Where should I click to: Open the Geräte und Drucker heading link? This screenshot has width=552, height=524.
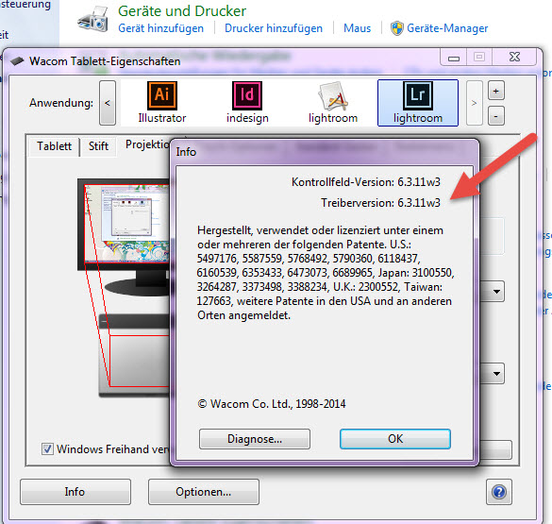(x=182, y=11)
